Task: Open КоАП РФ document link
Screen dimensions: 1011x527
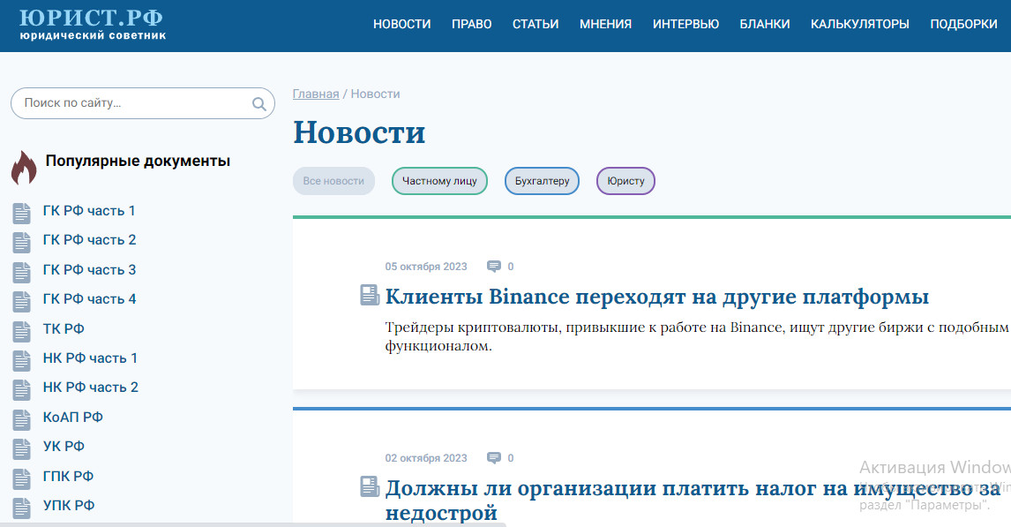Action: coord(73,417)
